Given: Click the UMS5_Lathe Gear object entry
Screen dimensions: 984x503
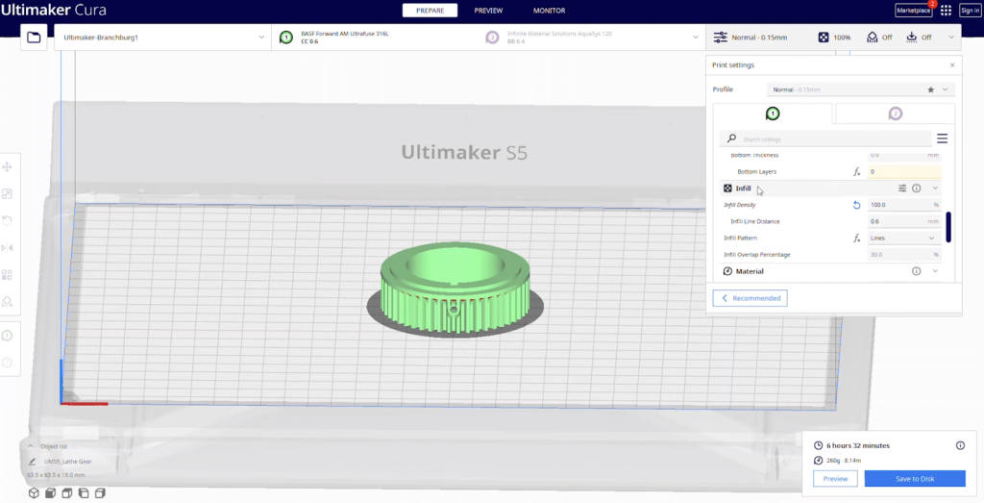Looking at the screenshot, I should [x=68, y=462].
